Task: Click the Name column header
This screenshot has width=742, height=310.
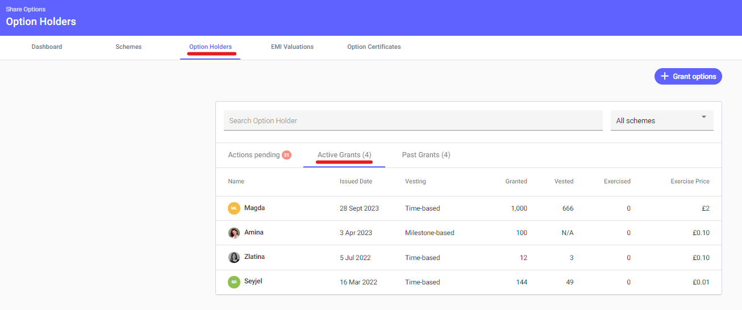Action: pos(236,182)
